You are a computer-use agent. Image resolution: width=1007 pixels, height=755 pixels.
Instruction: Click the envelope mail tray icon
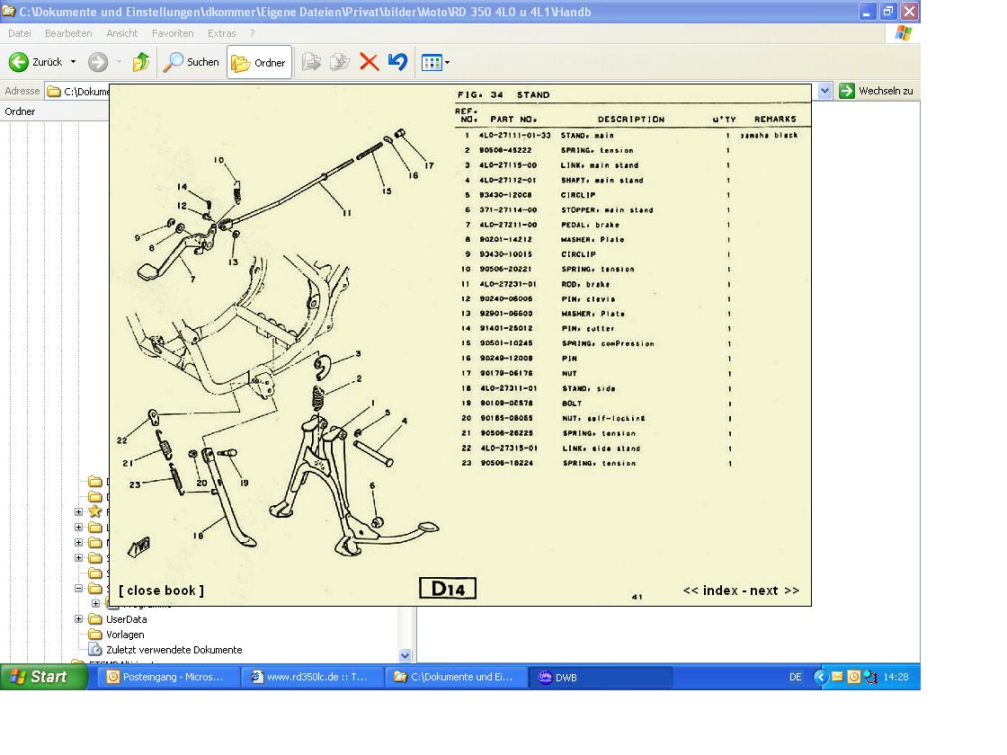(837, 677)
